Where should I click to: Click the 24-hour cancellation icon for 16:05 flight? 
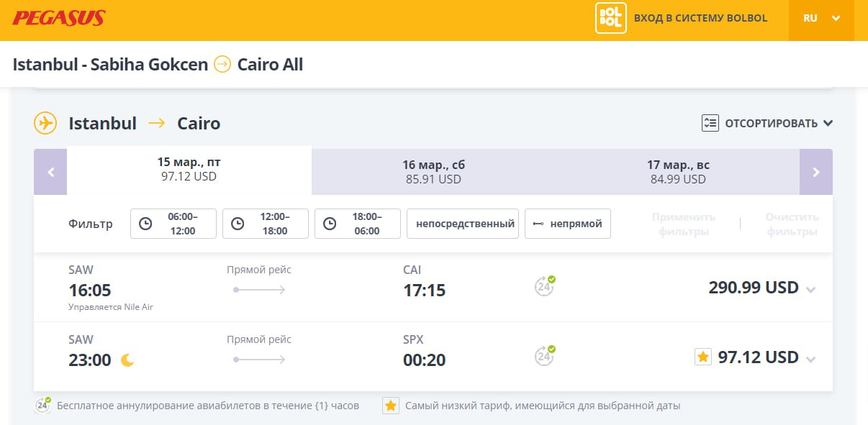545,286
